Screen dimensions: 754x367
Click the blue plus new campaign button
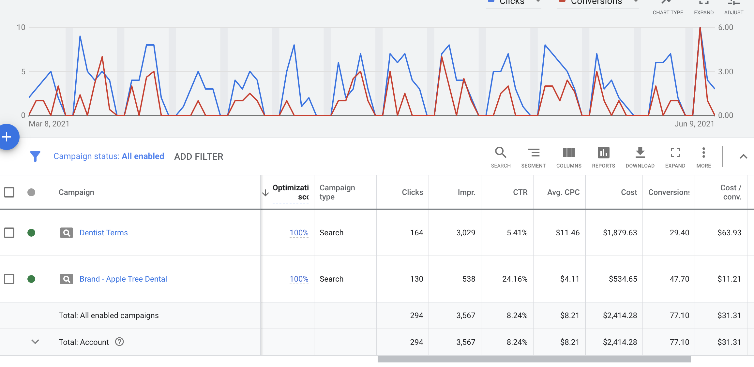click(7, 137)
